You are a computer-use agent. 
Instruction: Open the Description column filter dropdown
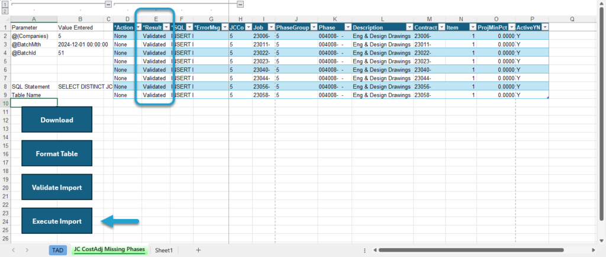tap(410, 27)
